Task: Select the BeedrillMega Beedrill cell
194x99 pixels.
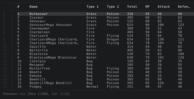Action: click(51, 83)
